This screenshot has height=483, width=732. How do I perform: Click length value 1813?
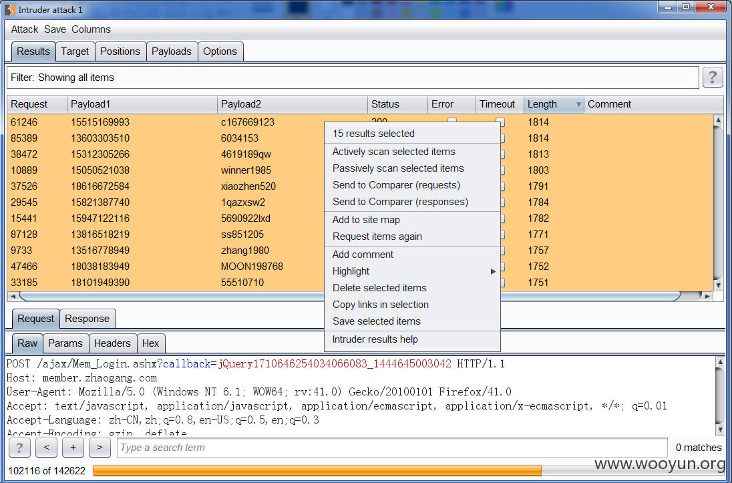pyautogui.click(x=538, y=154)
